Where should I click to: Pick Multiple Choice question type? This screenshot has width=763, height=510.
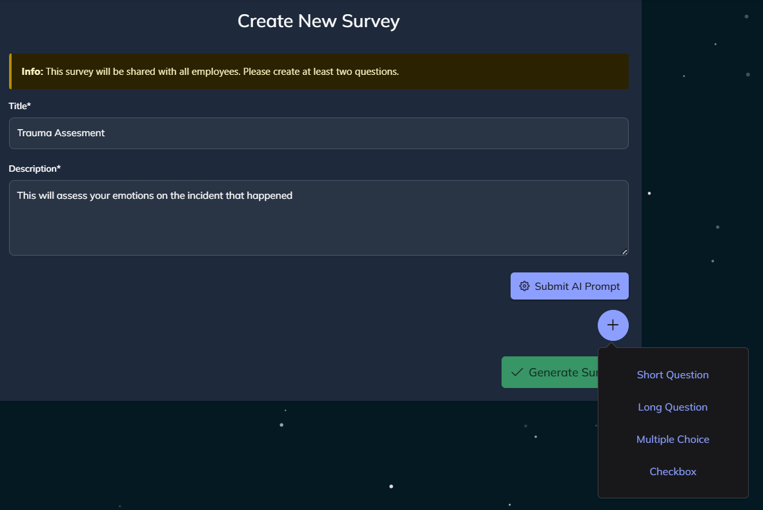pos(673,440)
